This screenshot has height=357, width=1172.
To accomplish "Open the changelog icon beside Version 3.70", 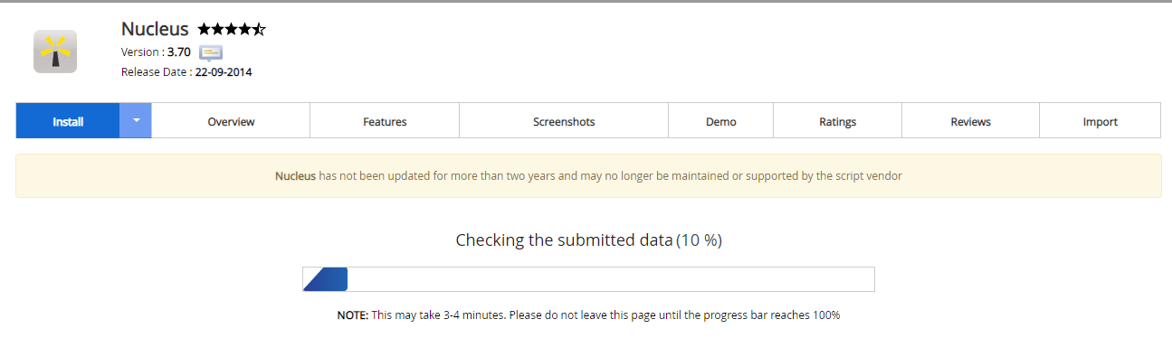I will [x=211, y=52].
